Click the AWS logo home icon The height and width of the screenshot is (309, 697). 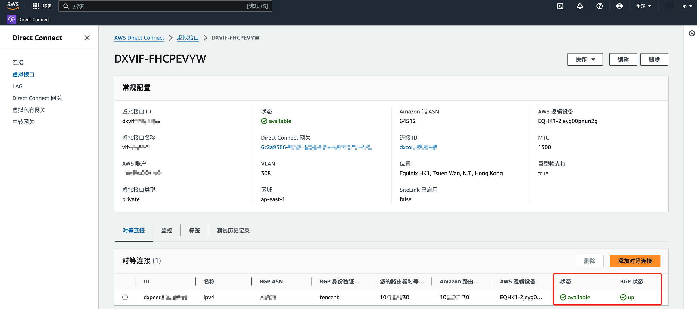click(13, 6)
